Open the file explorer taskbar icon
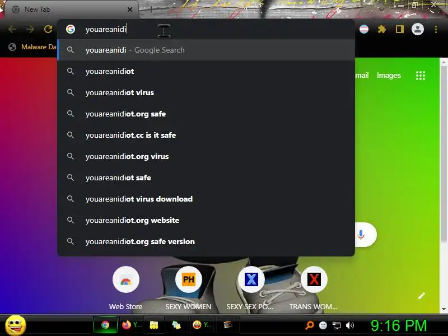 pos(154,325)
